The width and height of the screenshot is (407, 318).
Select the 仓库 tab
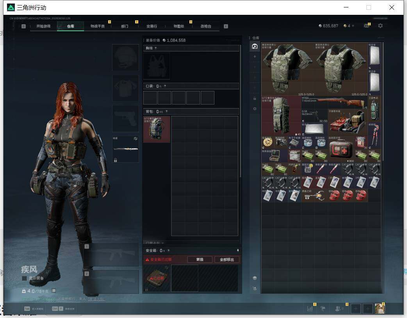click(71, 26)
